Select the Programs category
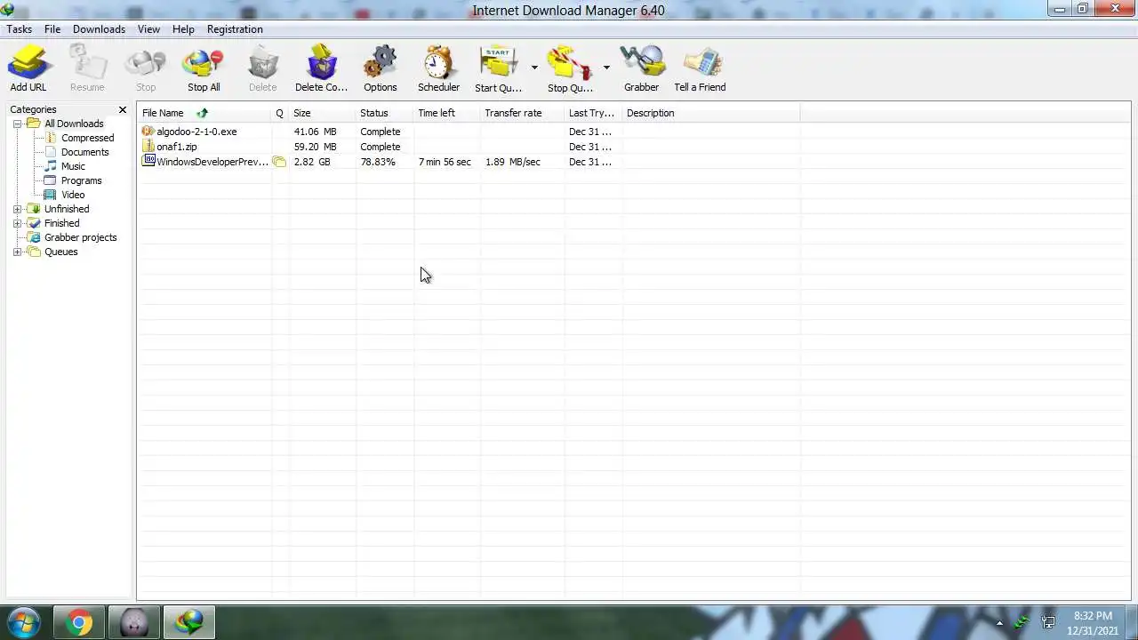Viewport: 1138px width, 640px height. (x=81, y=180)
